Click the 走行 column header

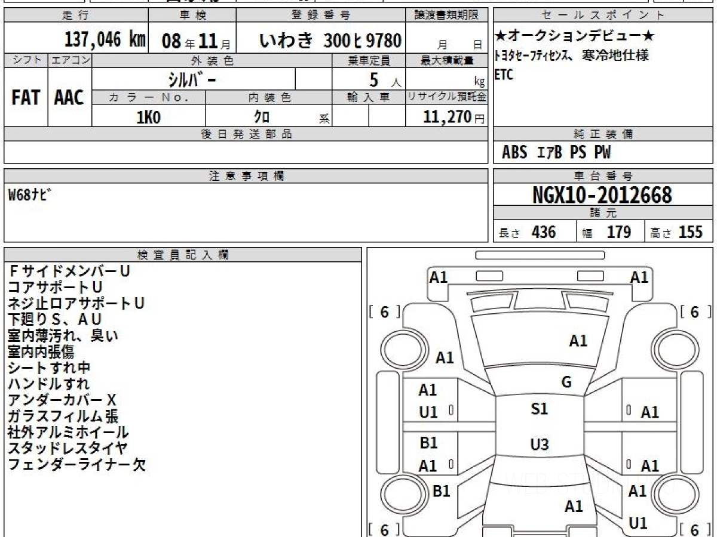pos(75,15)
